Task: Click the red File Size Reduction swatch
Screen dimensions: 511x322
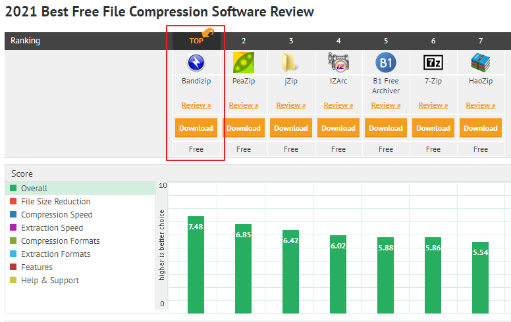Action: pos(13,201)
